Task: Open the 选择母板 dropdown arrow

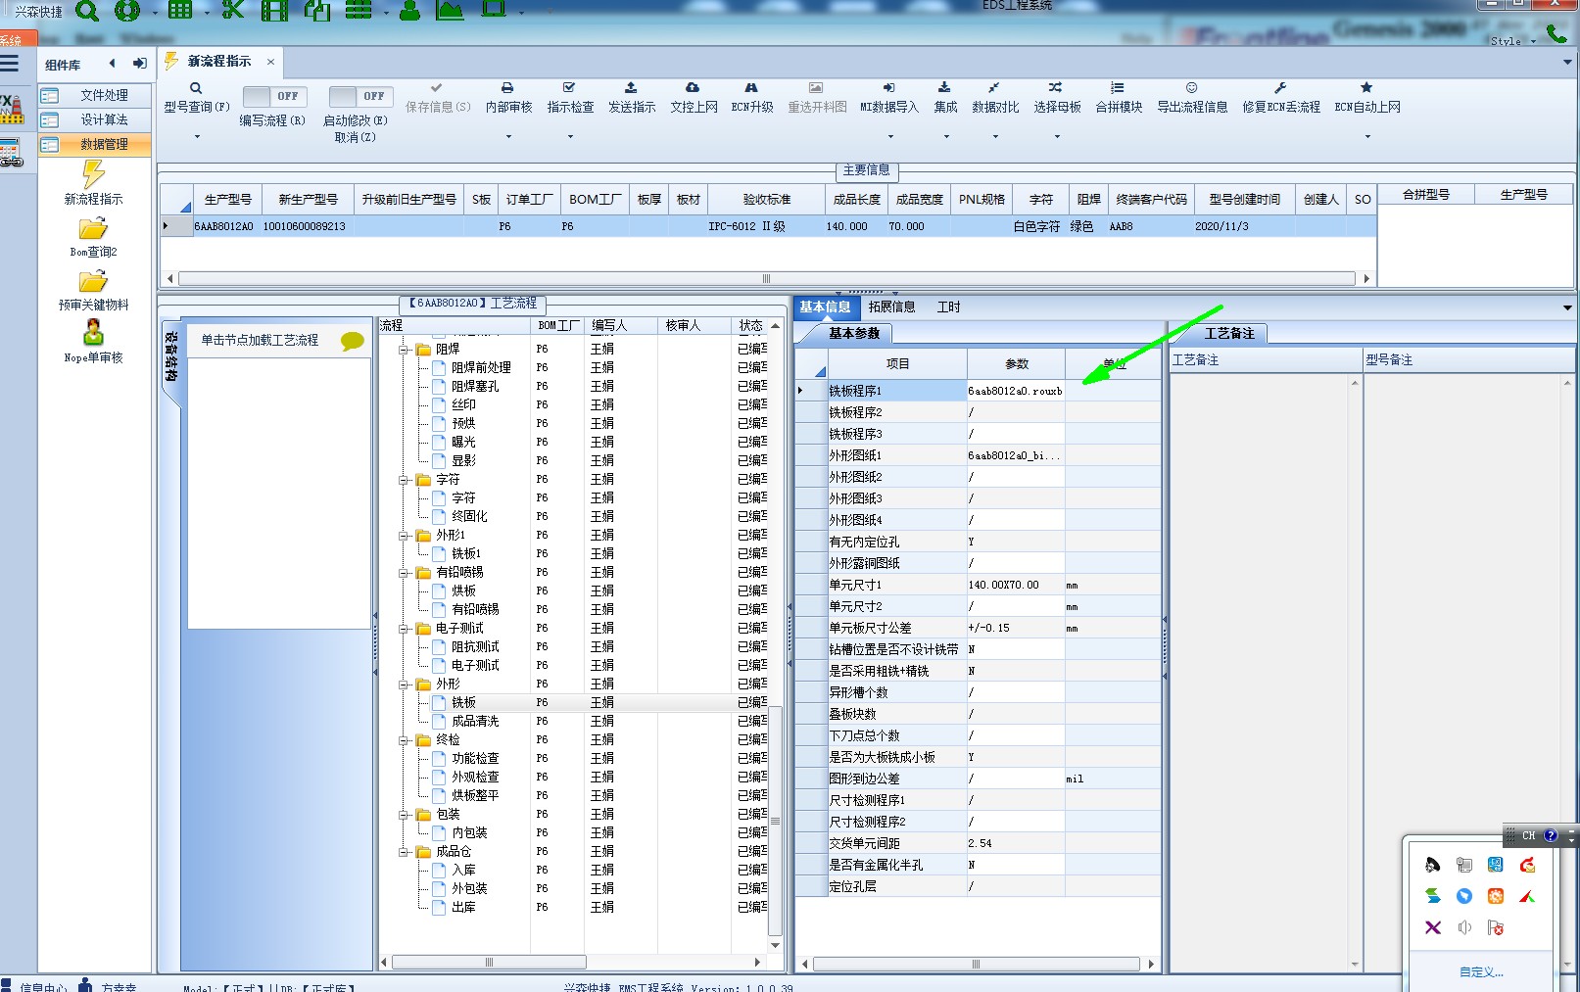Action: (1056, 137)
